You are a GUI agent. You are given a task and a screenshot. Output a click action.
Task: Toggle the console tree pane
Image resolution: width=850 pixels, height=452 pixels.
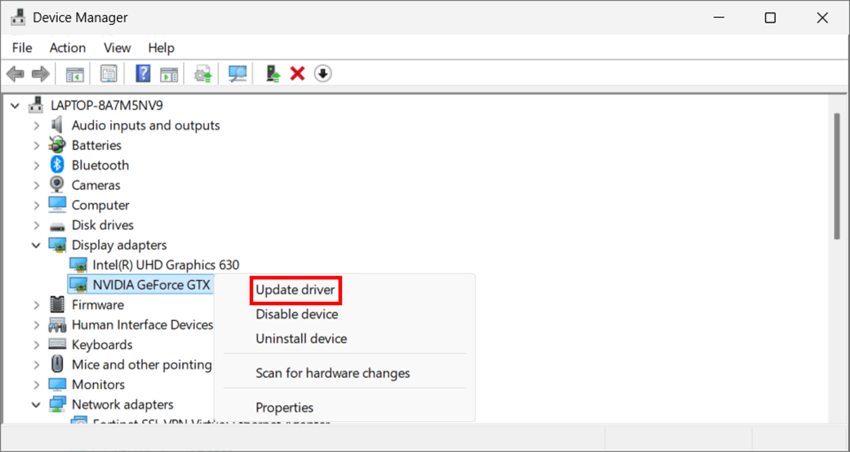pos(75,73)
